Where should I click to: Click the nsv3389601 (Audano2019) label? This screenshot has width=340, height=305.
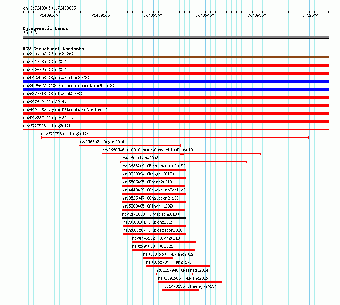click(x=149, y=222)
